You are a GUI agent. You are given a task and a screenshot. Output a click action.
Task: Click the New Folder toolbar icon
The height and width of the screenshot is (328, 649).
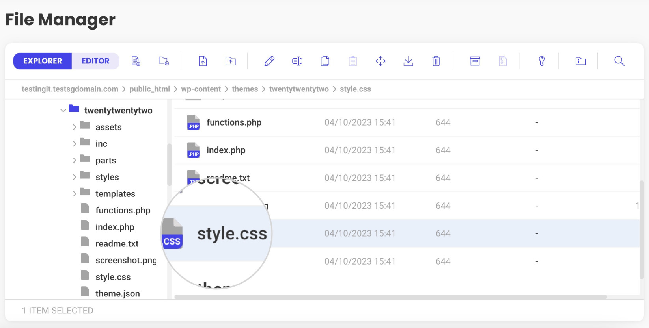[164, 61]
